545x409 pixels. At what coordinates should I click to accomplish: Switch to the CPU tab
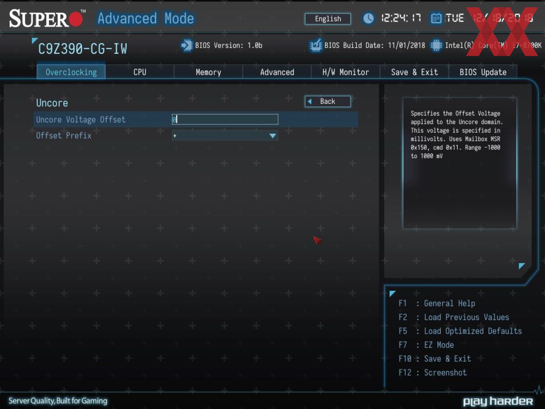pyautogui.click(x=140, y=72)
